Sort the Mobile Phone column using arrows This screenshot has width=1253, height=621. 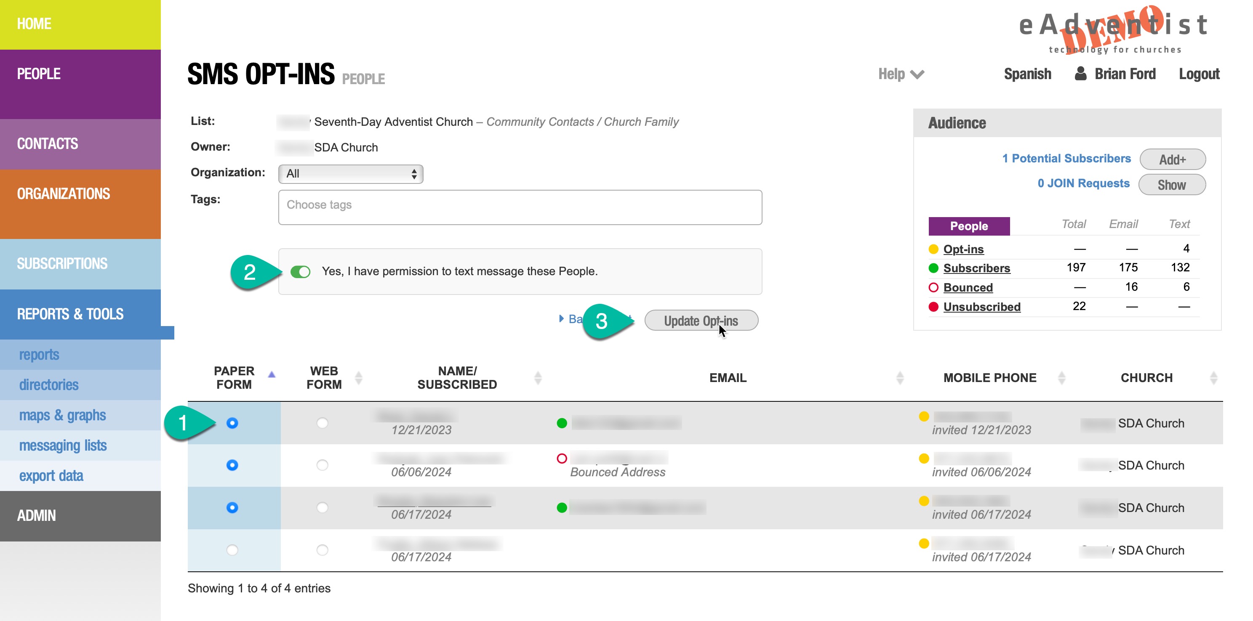pos(1061,377)
